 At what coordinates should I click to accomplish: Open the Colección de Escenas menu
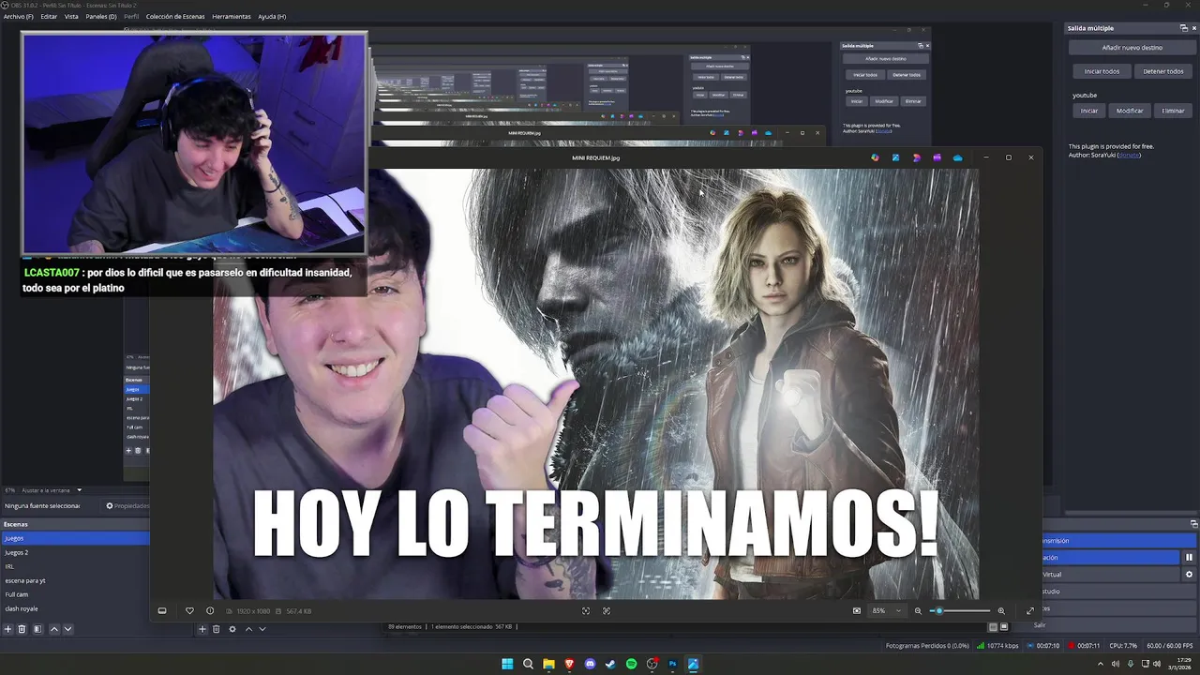[175, 16]
